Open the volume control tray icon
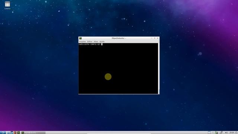 tap(226, 133)
